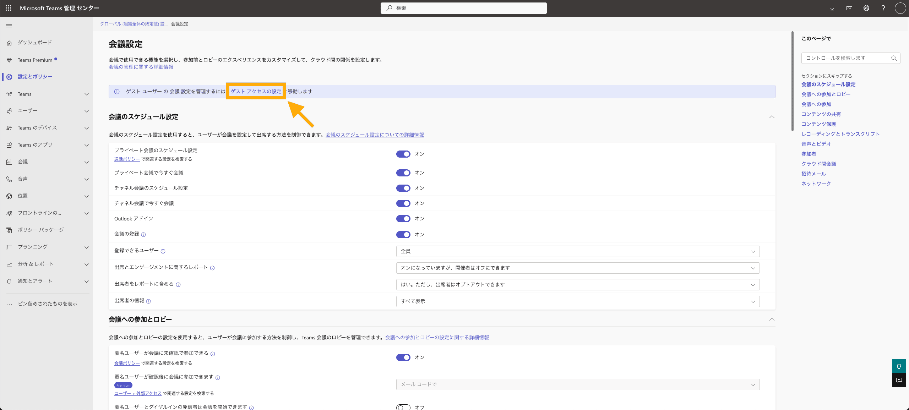
Task: Open the app launcher waffle icon
Action: (9, 8)
